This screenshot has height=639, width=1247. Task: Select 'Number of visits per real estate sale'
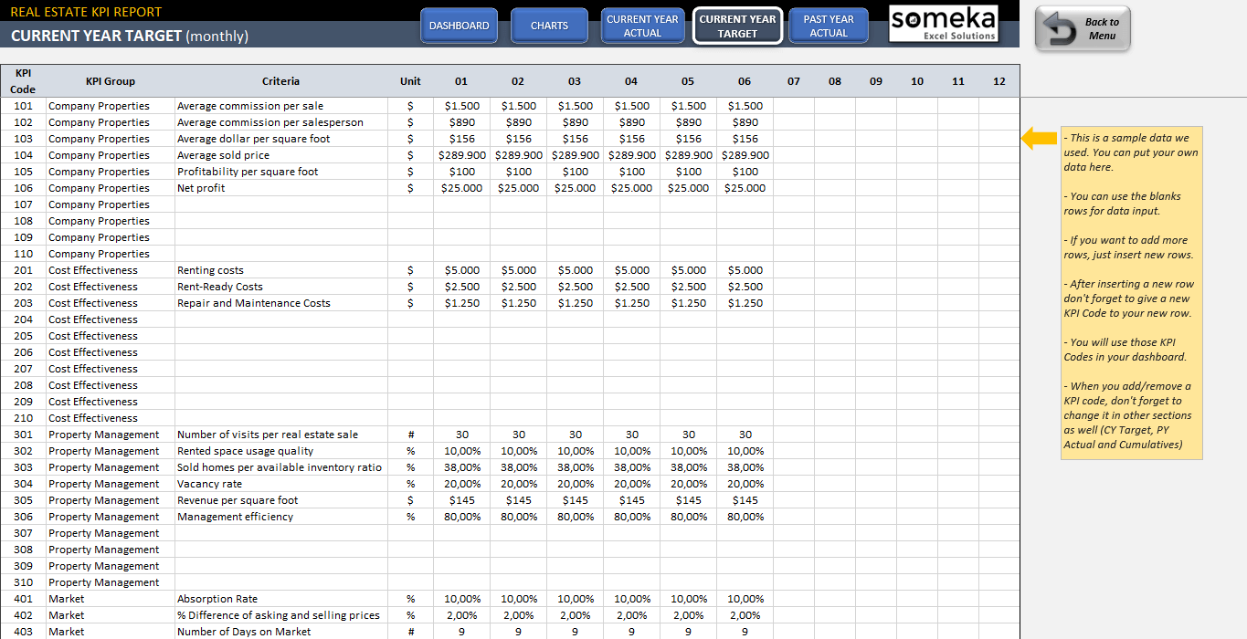(x=280, y=435)
